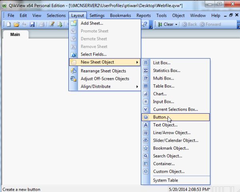Click the Help pointer question mark icon
The width and height of the screenshot is (240, 192).
144,24
